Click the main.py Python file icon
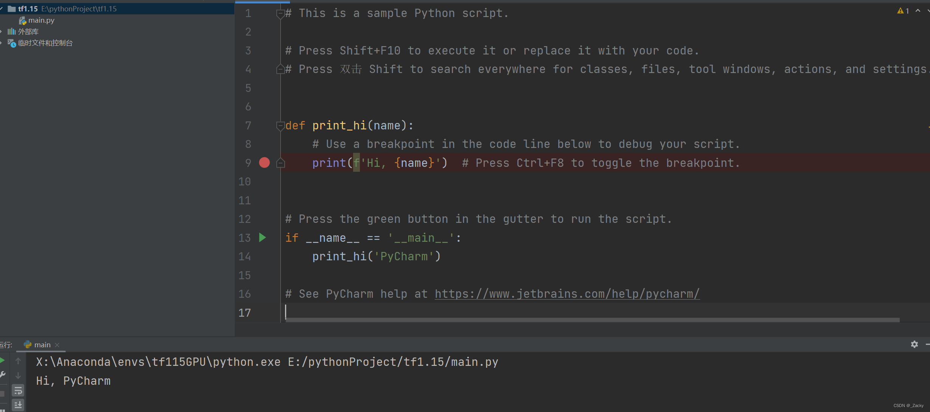 [23, 20]
